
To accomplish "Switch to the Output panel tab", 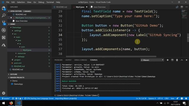I will tap(68, 60).
